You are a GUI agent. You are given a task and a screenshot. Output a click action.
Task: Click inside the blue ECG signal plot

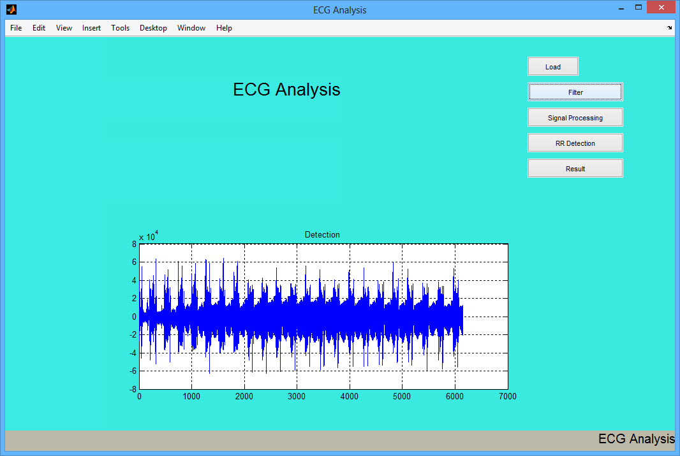323,317
